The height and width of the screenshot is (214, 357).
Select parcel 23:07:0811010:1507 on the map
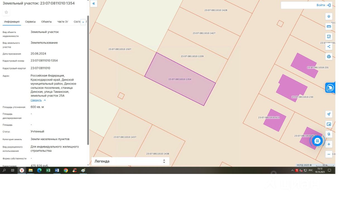(120, 49)
